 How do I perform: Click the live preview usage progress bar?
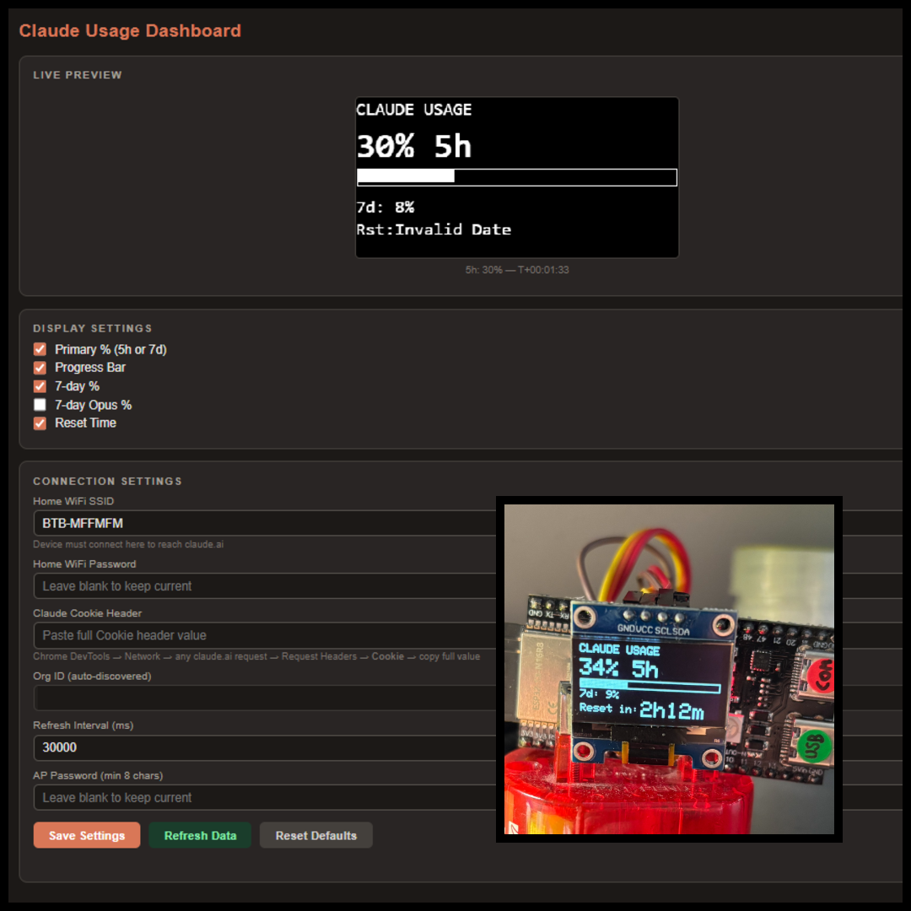pyautogui.click(x=516, y=177)
